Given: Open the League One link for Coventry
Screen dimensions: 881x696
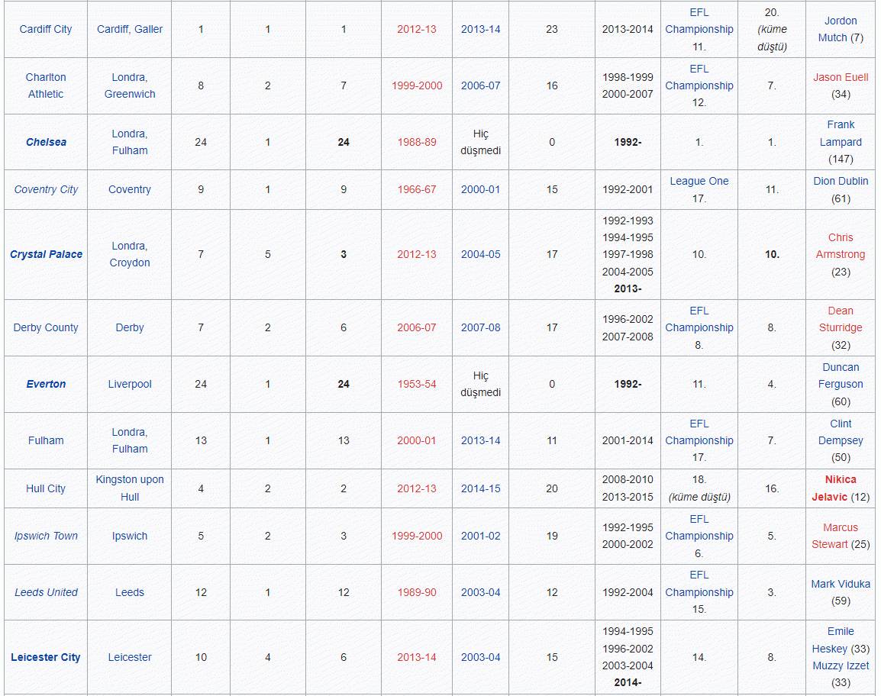Looking at the screenshot, I should pos(699,181).
